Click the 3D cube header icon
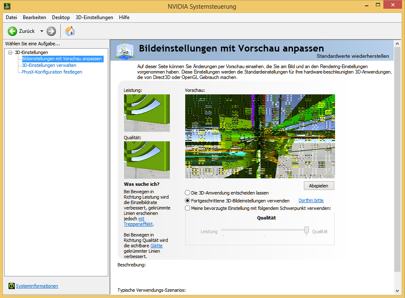Image resolution: width=405 pixels, height=298 pixels. (125, 50)
